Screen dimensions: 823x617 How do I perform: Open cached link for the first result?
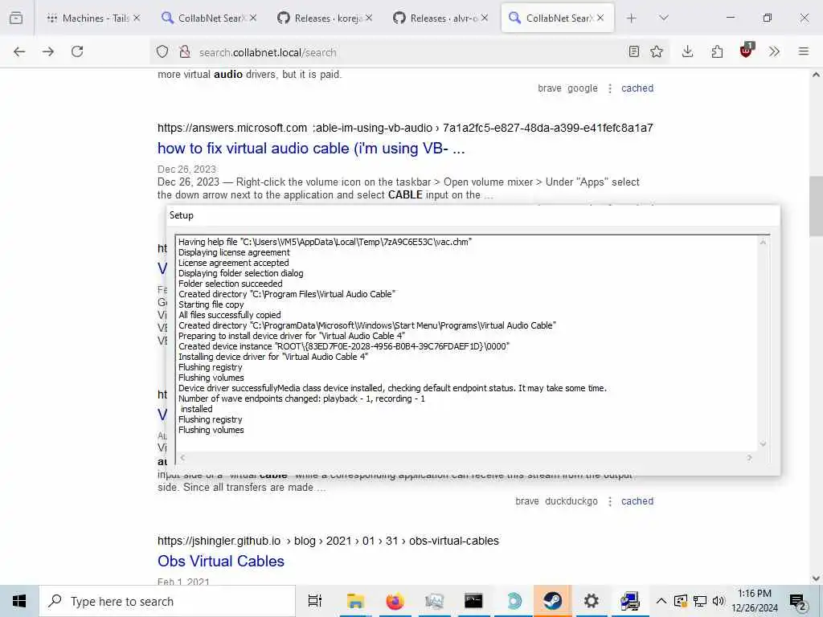[637, 88]
